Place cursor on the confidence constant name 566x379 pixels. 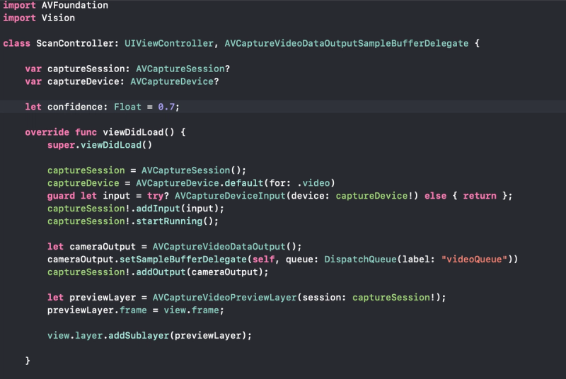coord(75,107)
